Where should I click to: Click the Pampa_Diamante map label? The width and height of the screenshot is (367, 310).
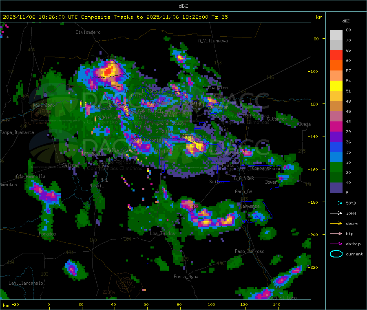tap(17, 132)
